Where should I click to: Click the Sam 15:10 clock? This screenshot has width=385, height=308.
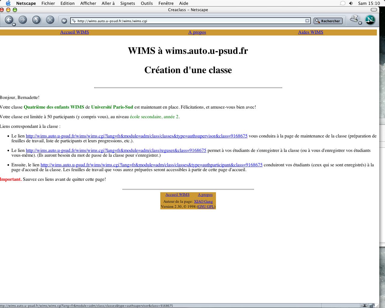(x=369, y=3)
